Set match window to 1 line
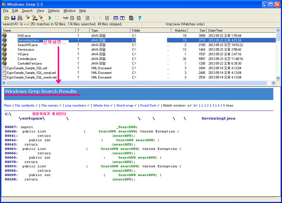The width and height of the screenshot is (282, 203). click(202, 105)
